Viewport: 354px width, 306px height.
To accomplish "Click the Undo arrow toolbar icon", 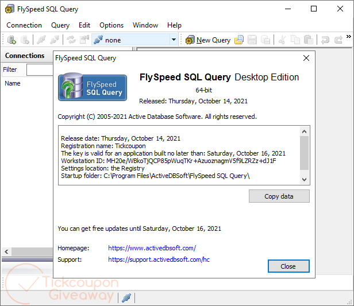I will point(325,40).
